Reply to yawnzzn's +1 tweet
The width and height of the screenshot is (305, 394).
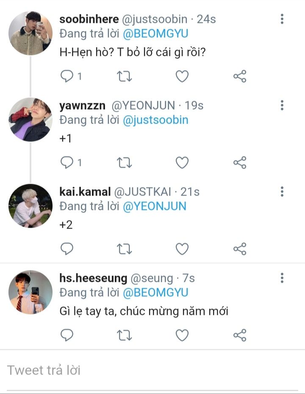(x=67, y=163)
